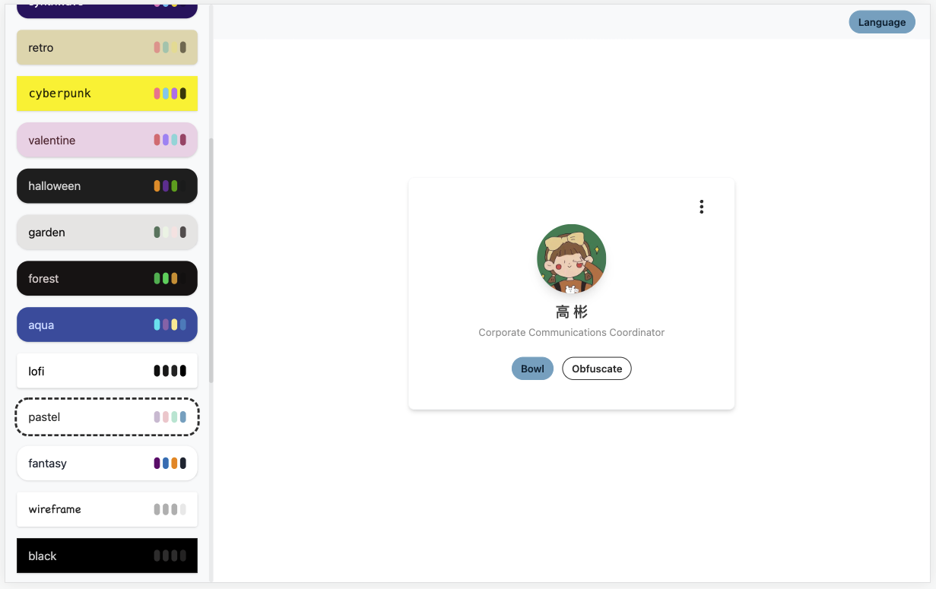This screenshot has width=936, height=589.
Task: Click the Bowl badge button
Action: (532, 369)
